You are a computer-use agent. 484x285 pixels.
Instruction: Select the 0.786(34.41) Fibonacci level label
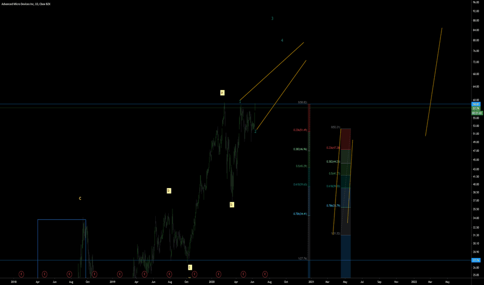tap(300, 214)
